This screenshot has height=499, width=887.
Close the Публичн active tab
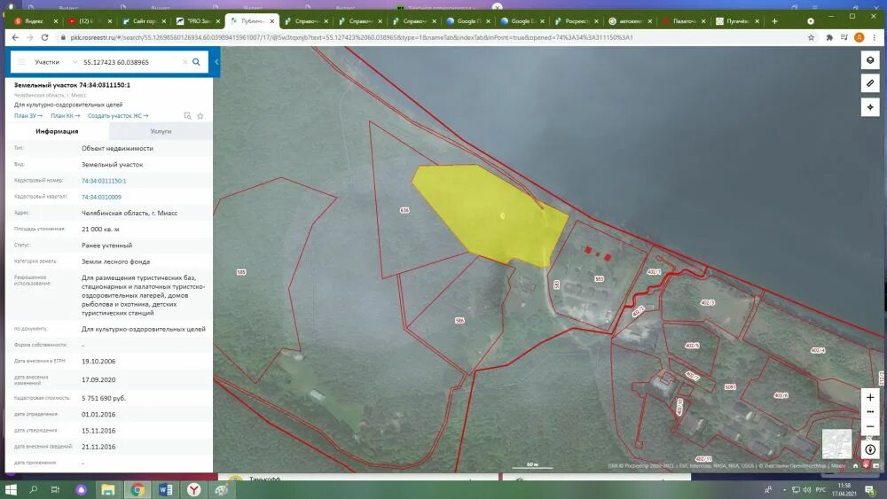tap(272, 21)
